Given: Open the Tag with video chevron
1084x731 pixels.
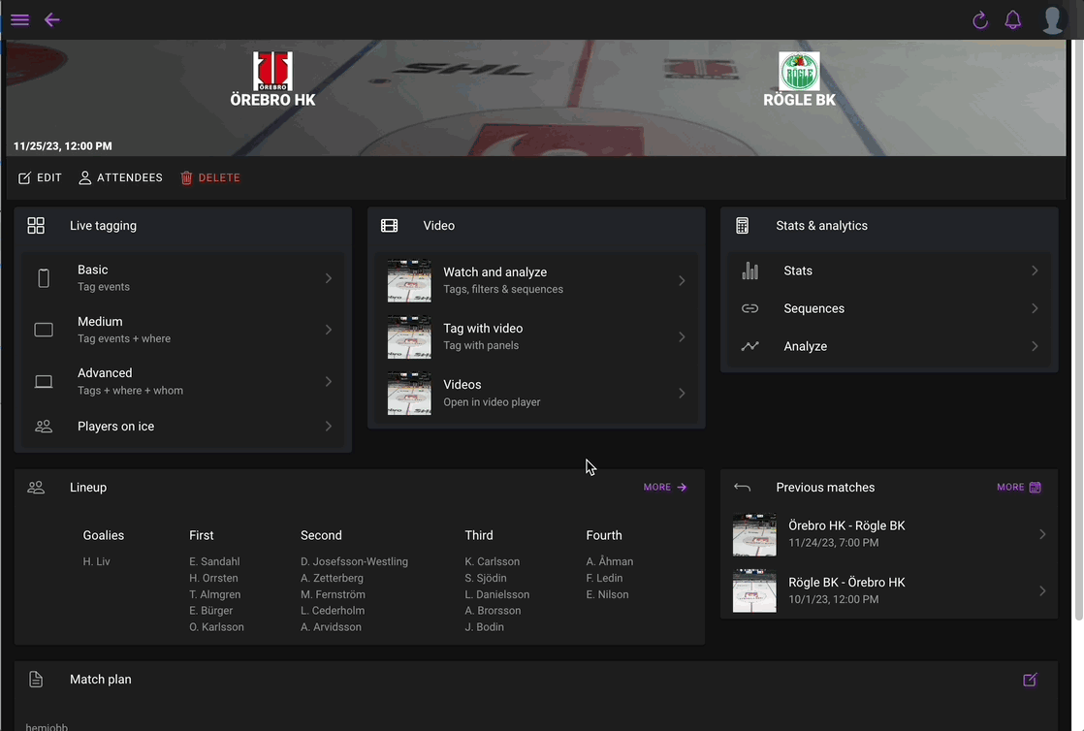Looking at the screenshot, I should tap(682, 336).
